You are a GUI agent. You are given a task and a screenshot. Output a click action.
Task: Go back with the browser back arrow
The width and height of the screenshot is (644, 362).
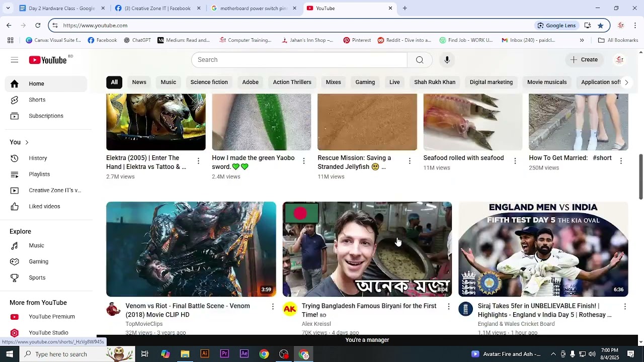(x=9, y=25)
